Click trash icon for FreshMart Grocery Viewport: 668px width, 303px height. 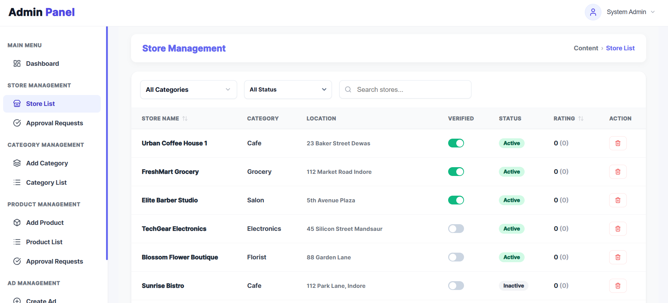pyautogui.click(x=618, y=172)
